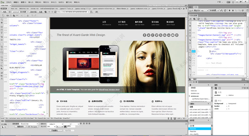Click the last social icon in page header
Image resolution: width=249 pixels, height=136 pixels.
tap(177, 35)
